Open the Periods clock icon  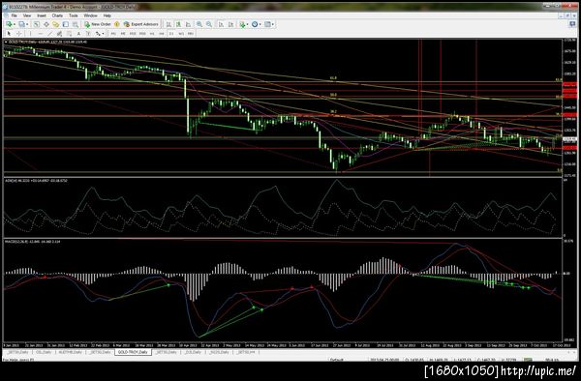pyautogui.click(x=255, y=24)
